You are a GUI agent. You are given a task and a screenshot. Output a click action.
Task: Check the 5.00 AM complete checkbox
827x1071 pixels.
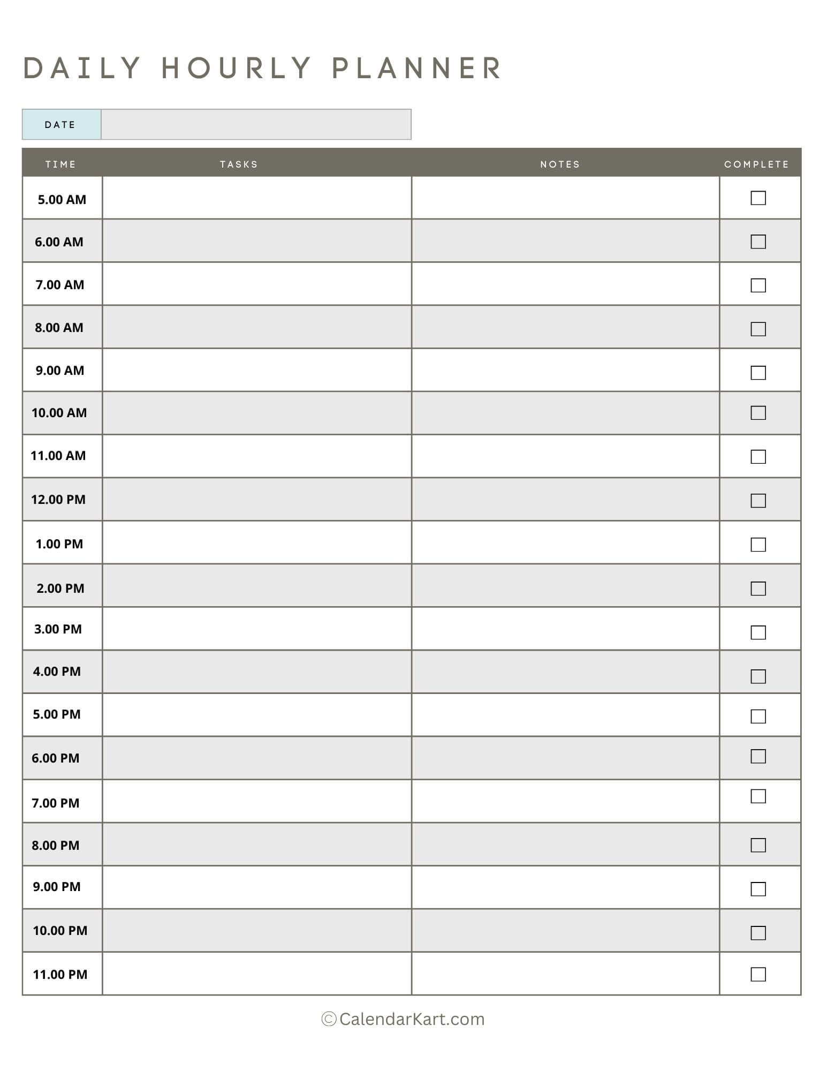[x=758, y=198]
